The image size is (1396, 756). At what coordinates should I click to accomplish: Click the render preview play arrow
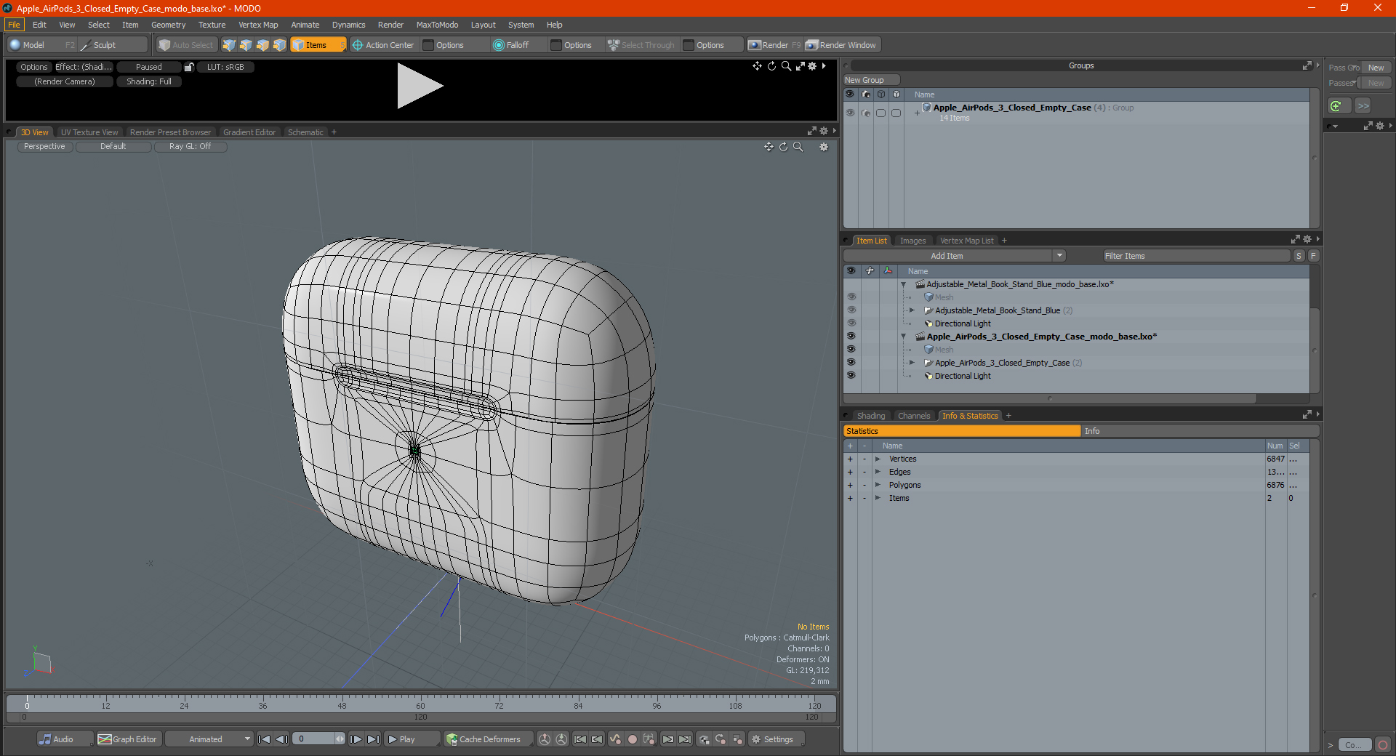pos(419,86)
